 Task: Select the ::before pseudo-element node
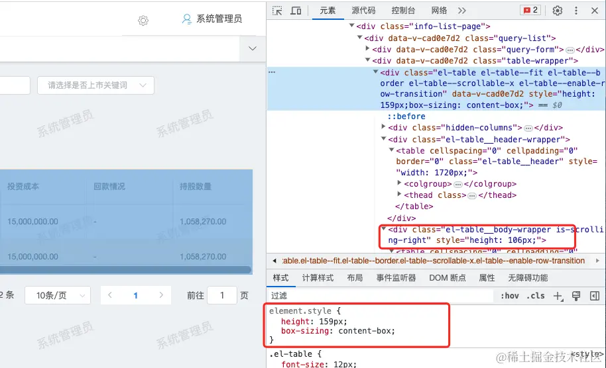[x=406, y=116]
